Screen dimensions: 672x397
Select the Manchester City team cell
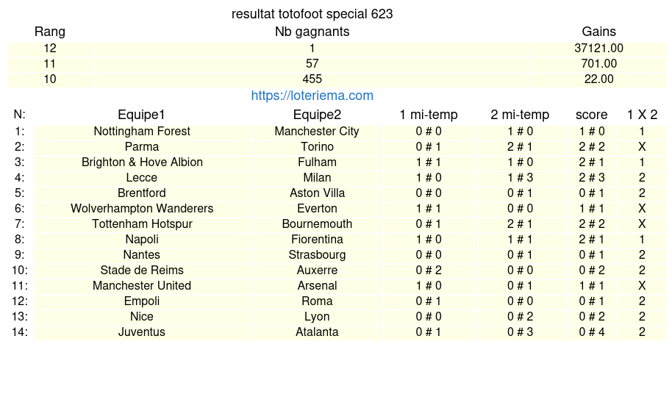pyautogui.click(x=317, y=132)
